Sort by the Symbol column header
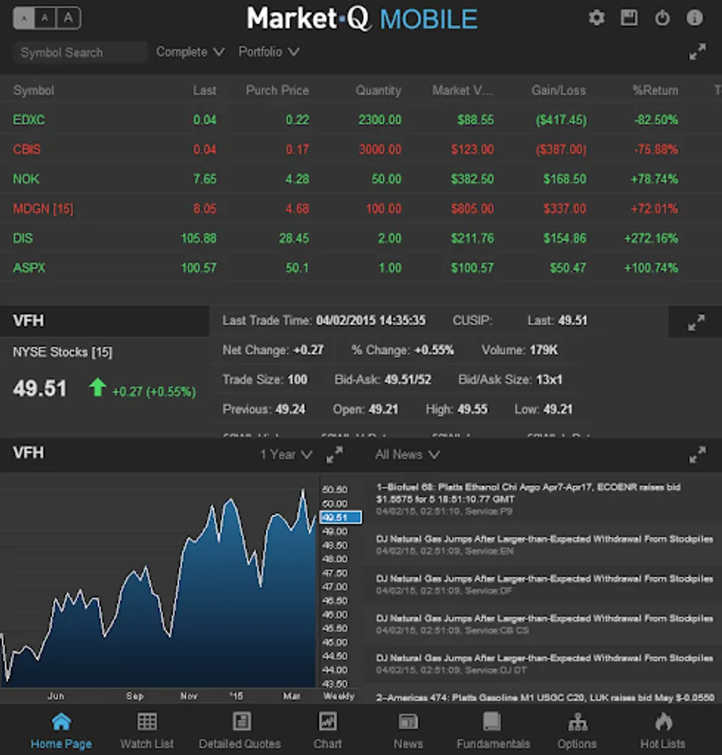Screen dimensions: 722x755 point(34,91)
